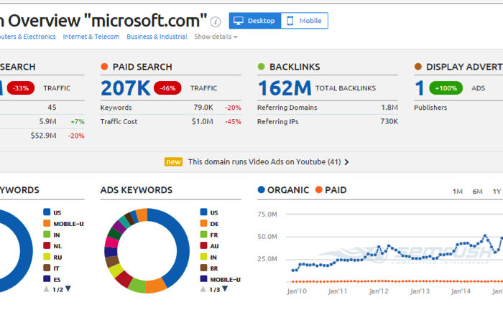503x310 pixels.
Task: Select the 1M chart time range
Action: pyautogui.click(x=458, y=192)
